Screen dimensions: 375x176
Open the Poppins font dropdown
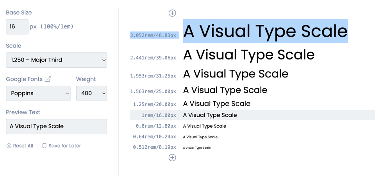click(x=38, y=93)
